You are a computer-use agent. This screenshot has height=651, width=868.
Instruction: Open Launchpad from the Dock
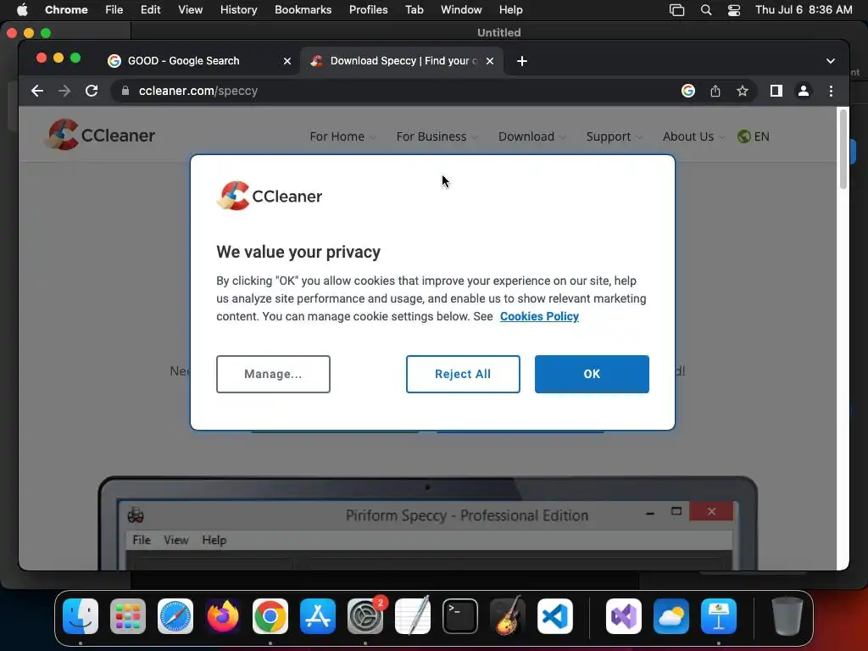coord(128,616)
